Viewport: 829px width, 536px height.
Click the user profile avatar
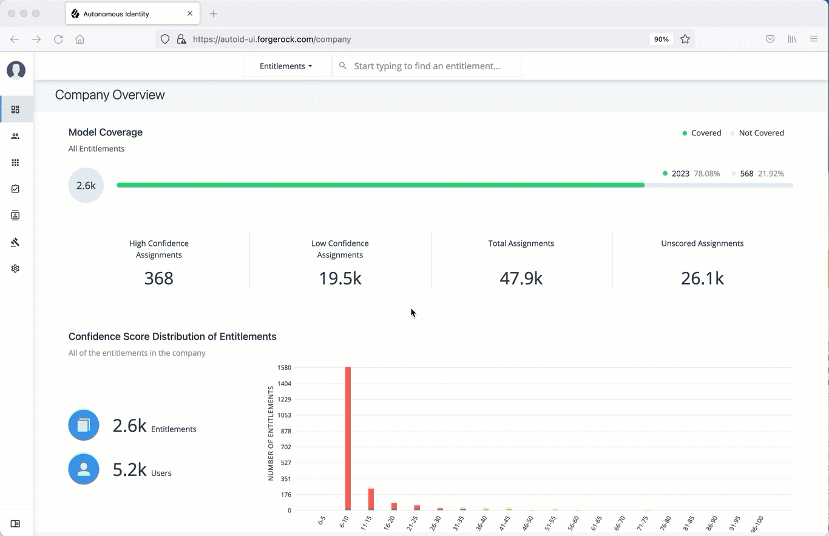coord(16,70)
